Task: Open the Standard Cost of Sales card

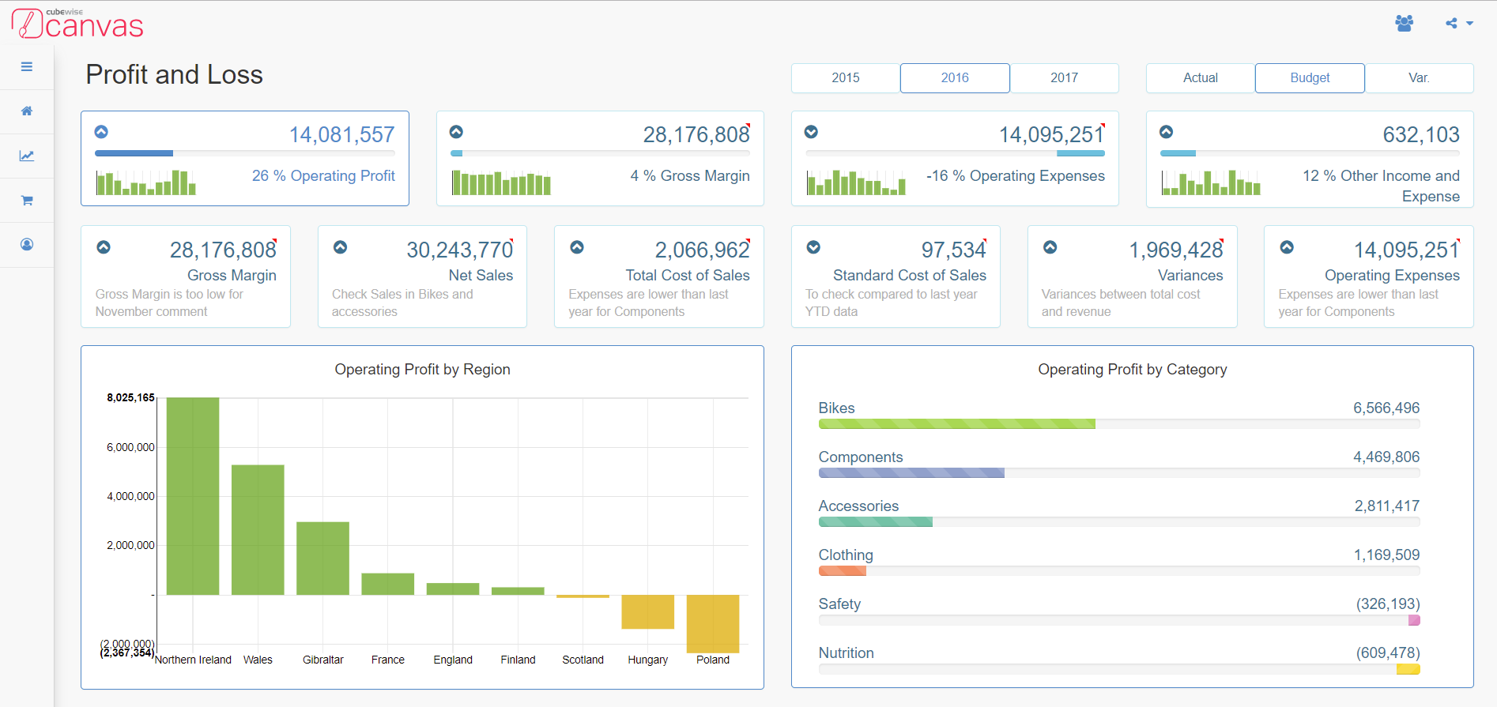Action: pyautogui.click(x=895, y=276)
